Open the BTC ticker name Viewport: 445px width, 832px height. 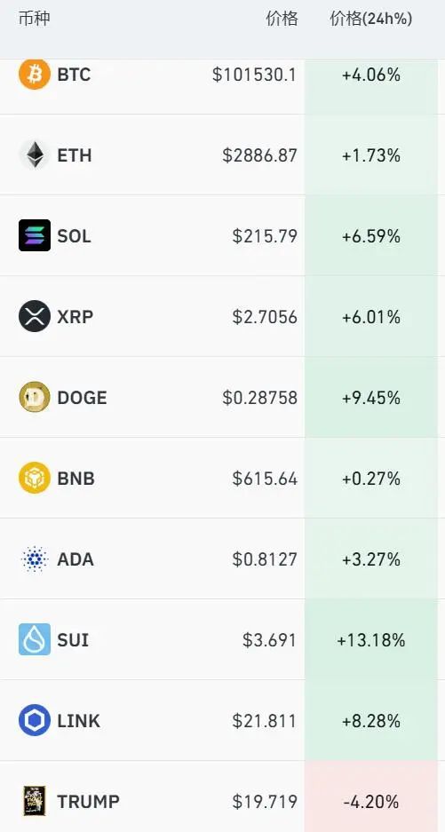coord(74,75)
